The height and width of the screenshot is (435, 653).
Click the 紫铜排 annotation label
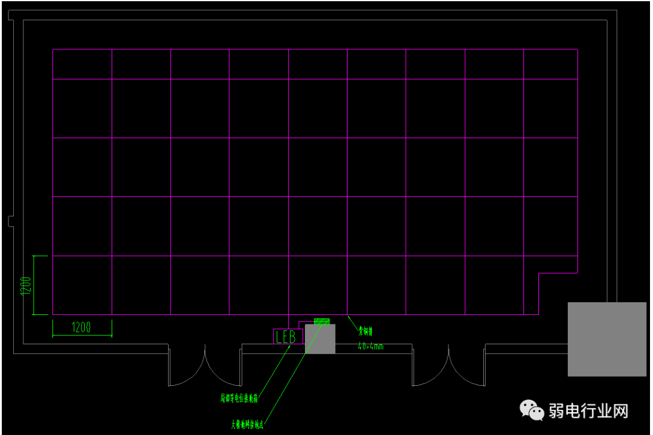tap(366, 330)
